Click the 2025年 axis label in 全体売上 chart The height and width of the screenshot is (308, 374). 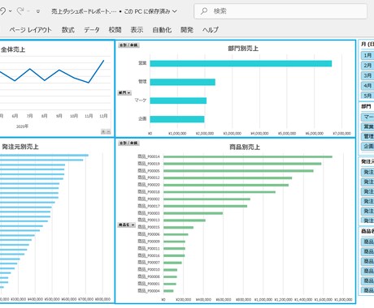22,126
